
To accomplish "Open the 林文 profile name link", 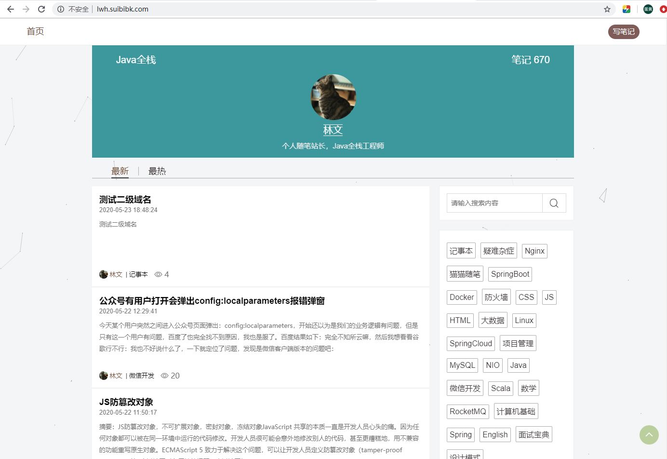I will 333,130.
